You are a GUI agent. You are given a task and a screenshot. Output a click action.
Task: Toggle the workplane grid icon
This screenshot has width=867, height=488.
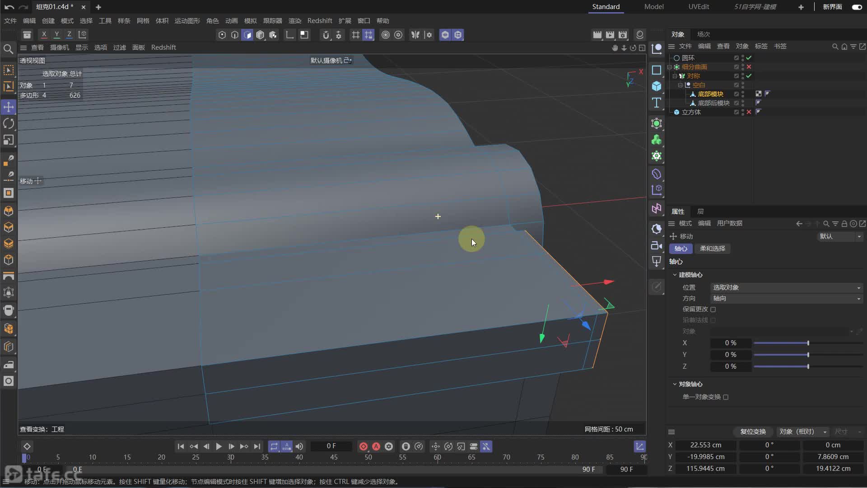click(x=356, y=35)
